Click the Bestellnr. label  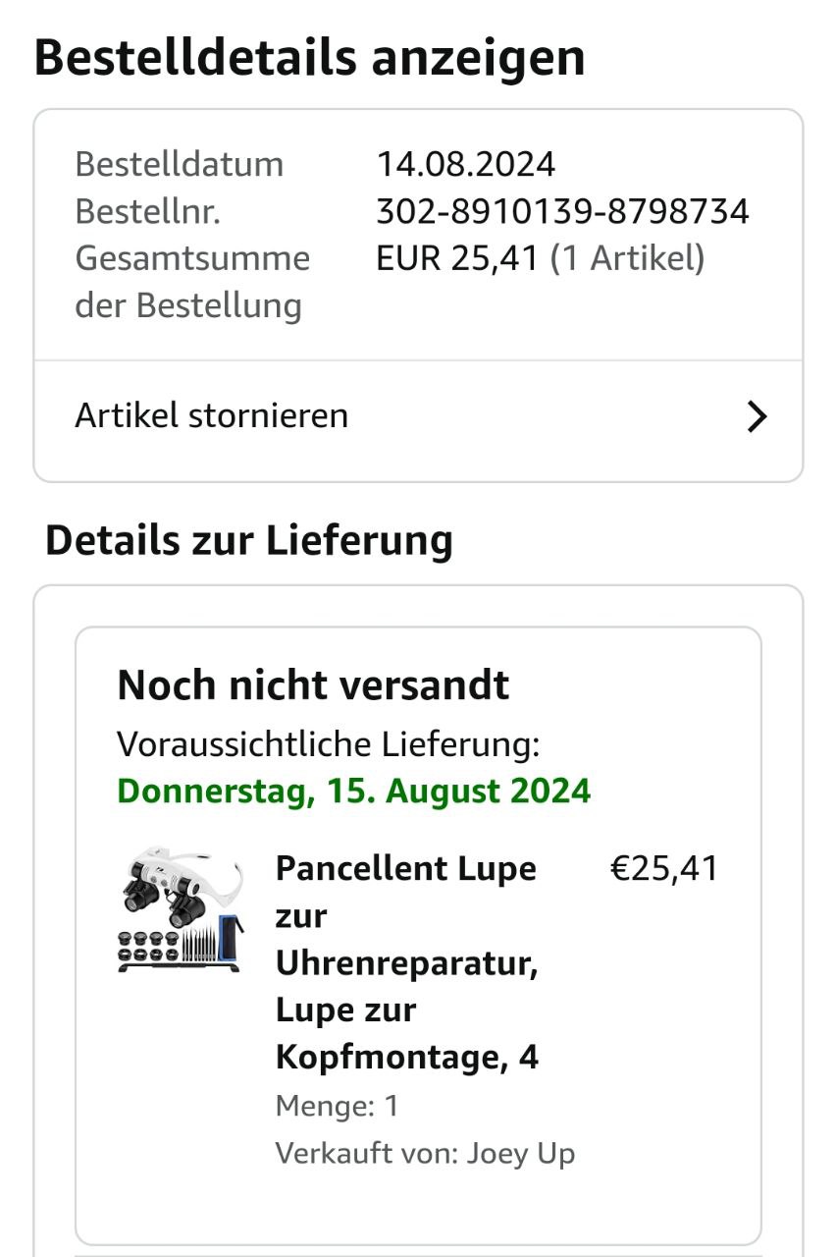coord(147,211)
